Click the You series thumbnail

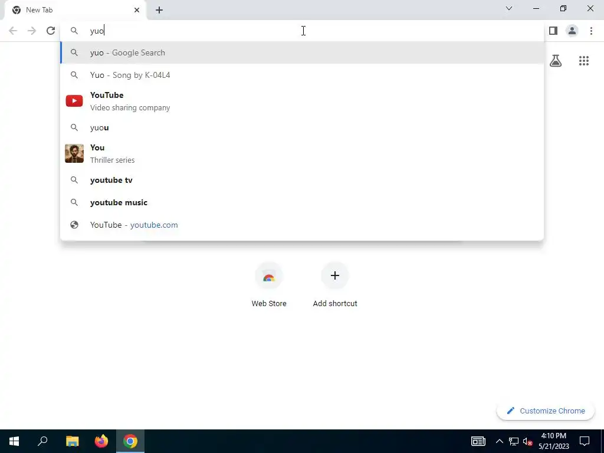(x=74, y=153)
